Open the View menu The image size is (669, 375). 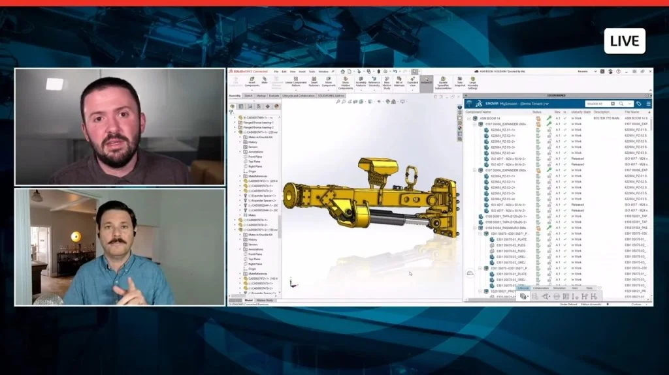(293, 72)
